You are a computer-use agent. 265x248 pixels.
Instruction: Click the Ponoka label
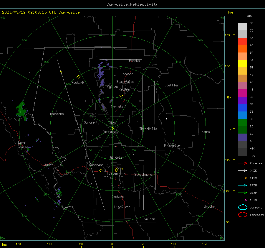(134, 61)
